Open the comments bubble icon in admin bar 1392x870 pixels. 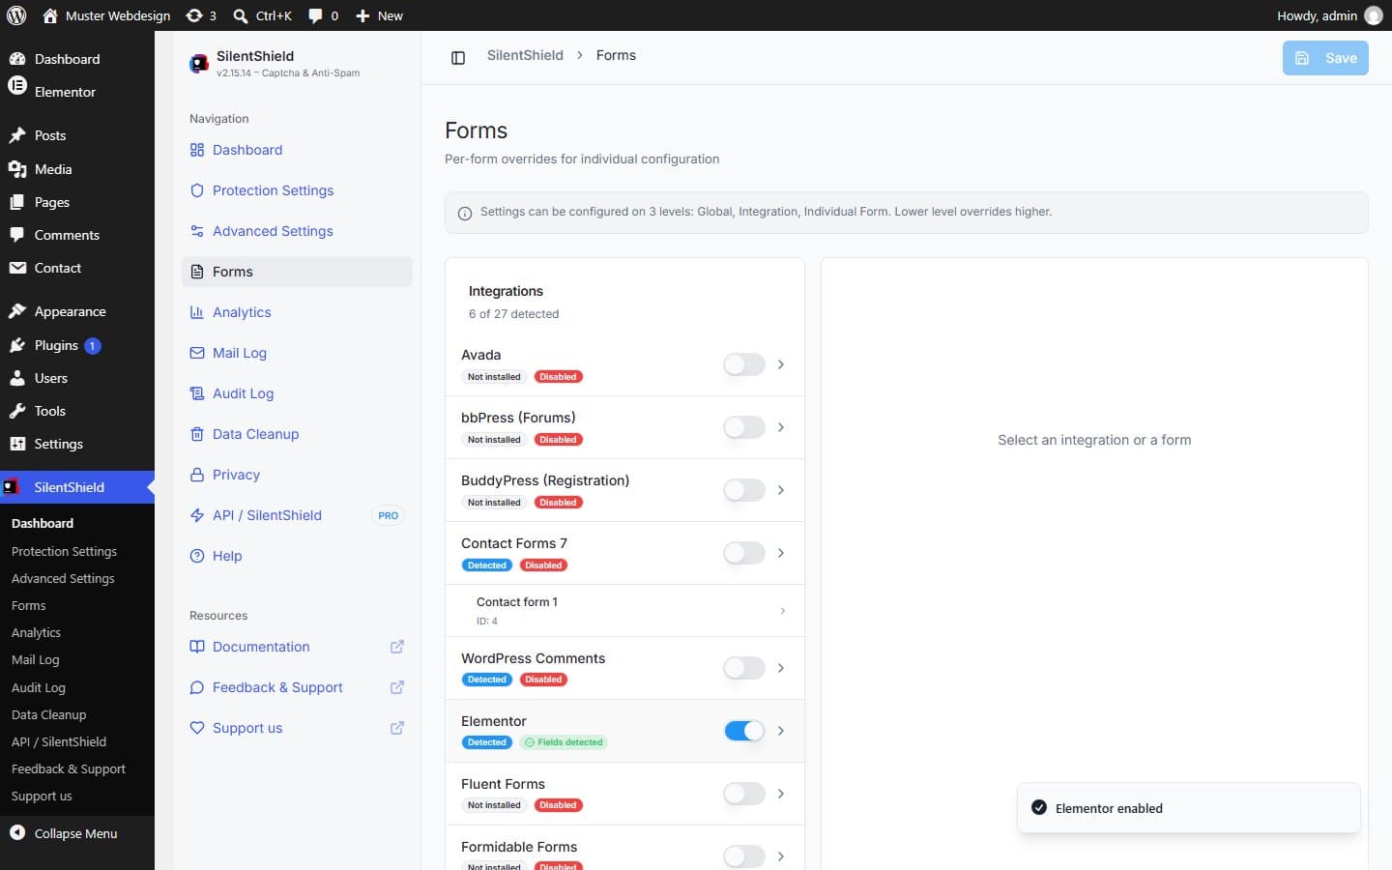pos(315,15)
